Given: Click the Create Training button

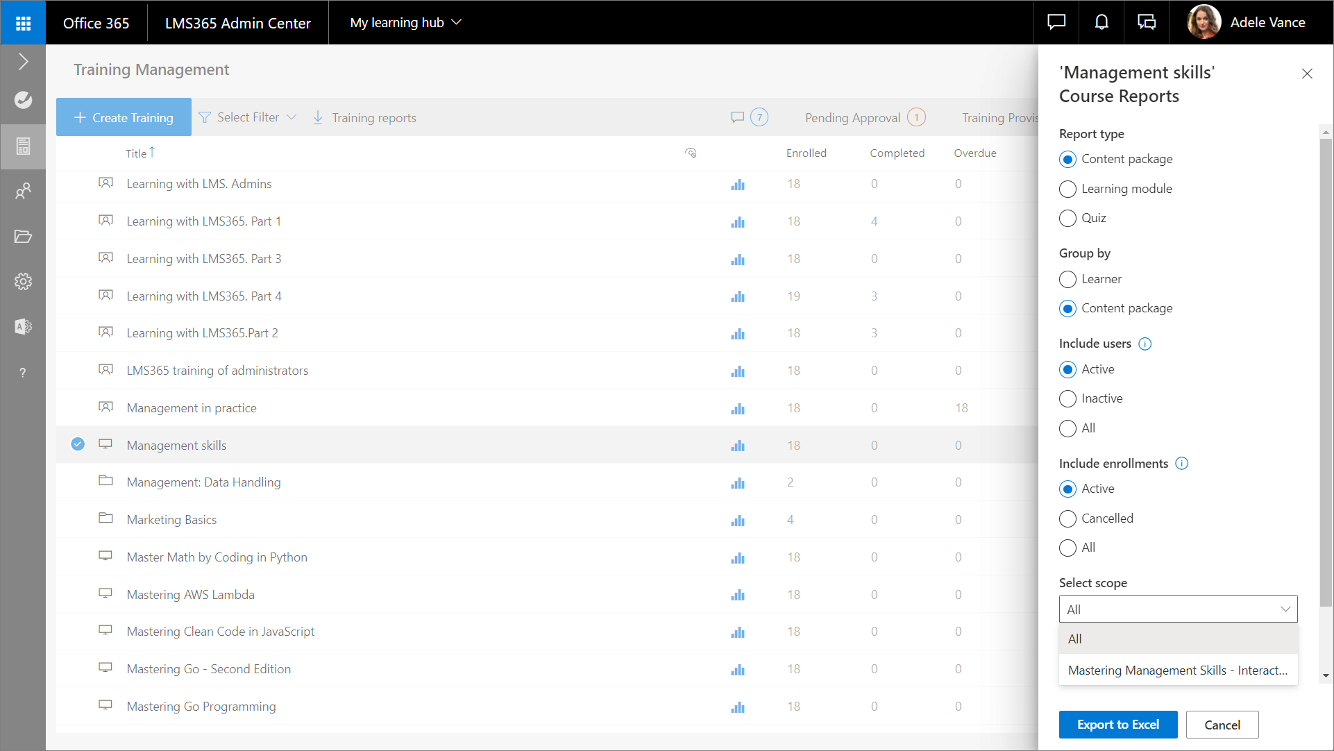Looking at the screenshot, I should tap(124, 117).
